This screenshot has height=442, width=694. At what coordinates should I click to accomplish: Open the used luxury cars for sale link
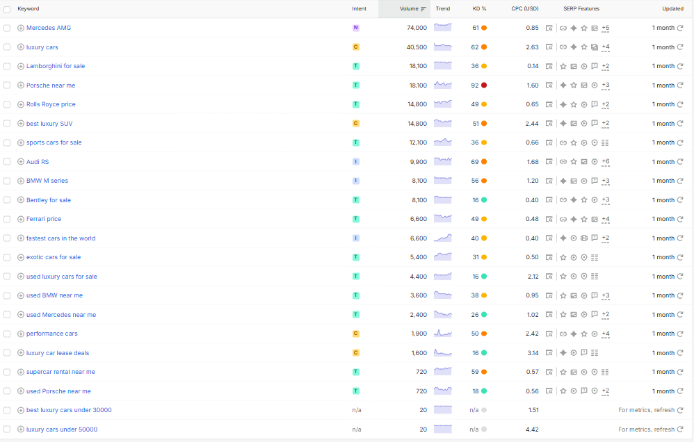tap(61, 277)
